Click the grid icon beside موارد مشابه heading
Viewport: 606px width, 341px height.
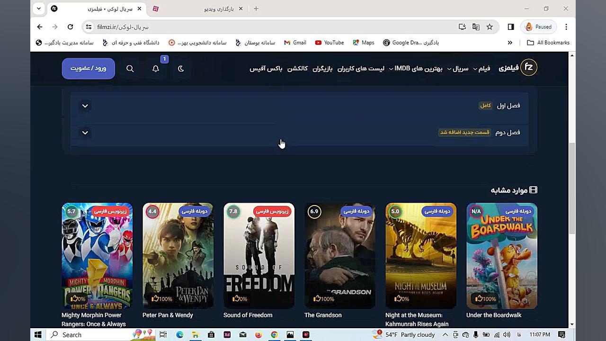click(534, 189)
